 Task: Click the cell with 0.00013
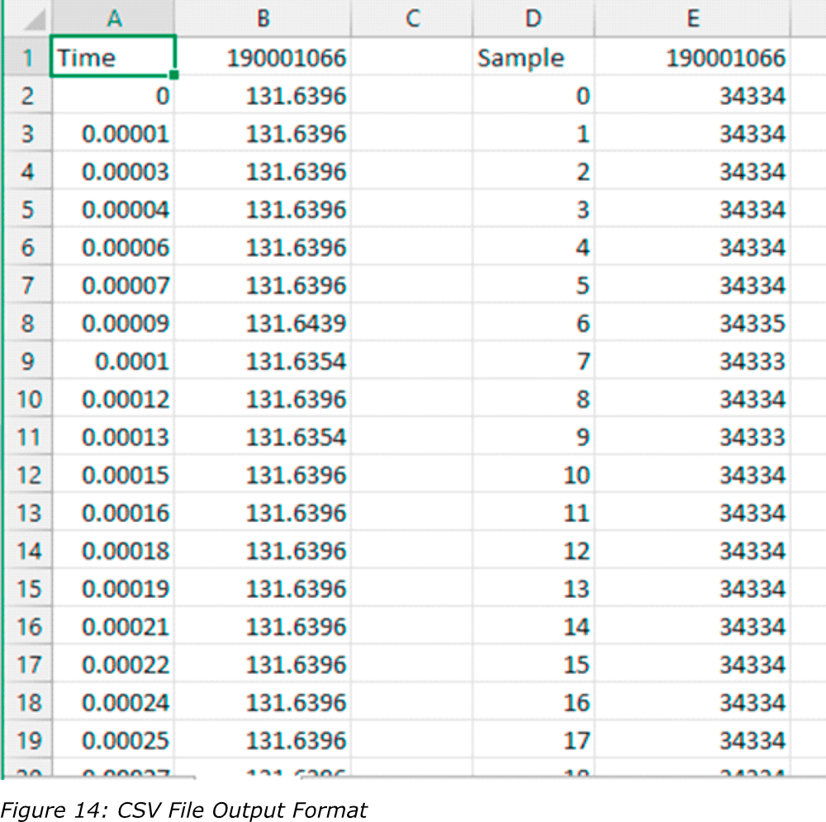click(113, 437)
